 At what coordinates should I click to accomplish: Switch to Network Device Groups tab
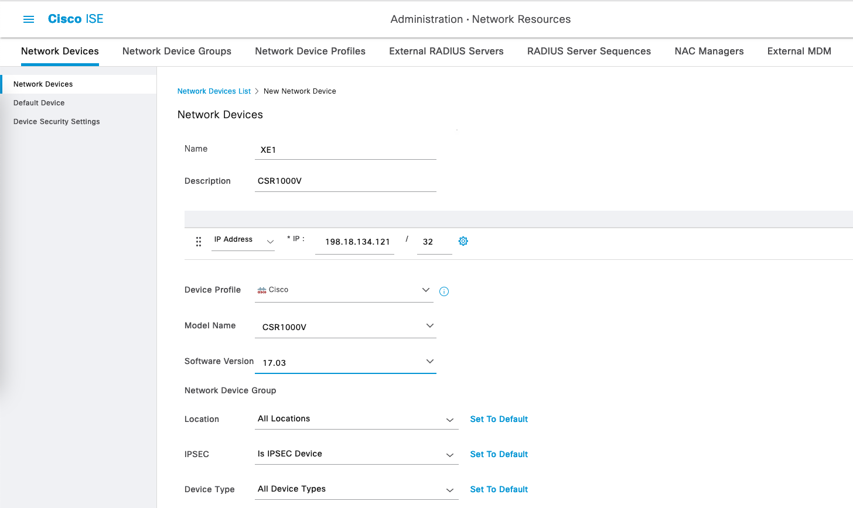pos(177,51)
